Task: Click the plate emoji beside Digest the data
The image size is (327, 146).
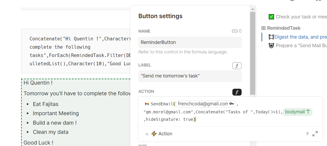Action: coord(271,37)
